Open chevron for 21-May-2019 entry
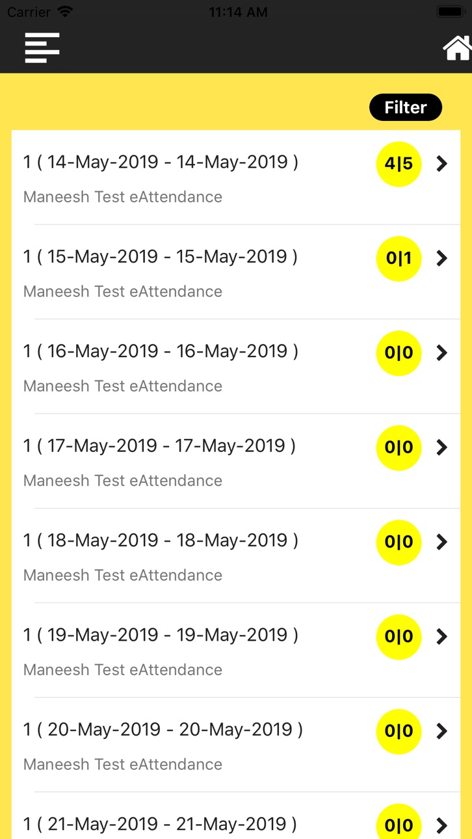 click(442, 825)
